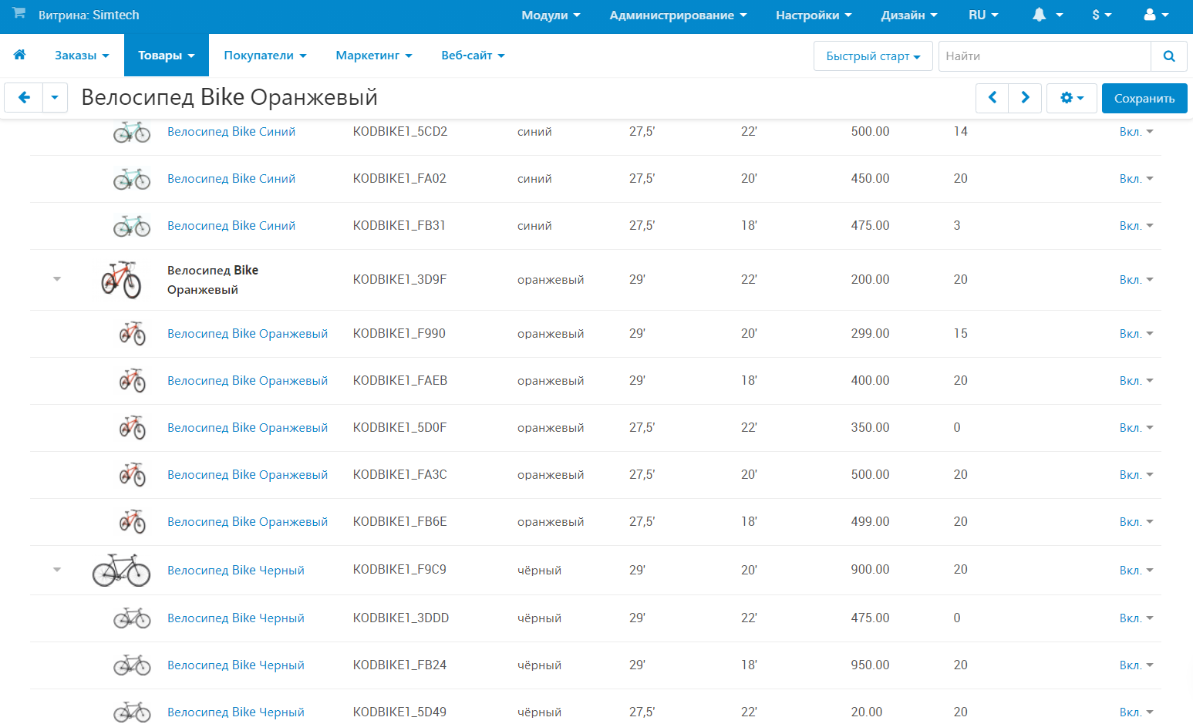Go to next product with right chevron
The image size is (1193, 724).
(x=1025, y=98)
